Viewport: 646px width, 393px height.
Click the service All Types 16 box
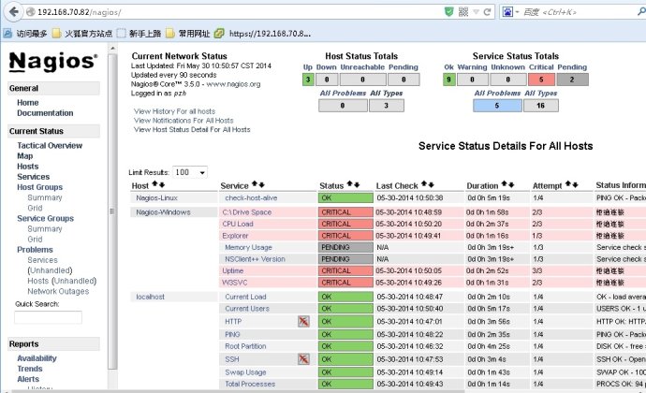541,106
